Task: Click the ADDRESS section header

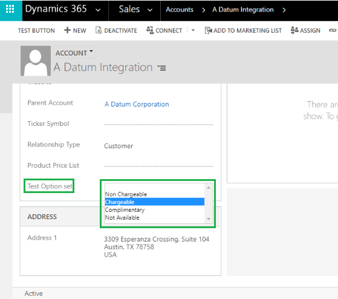Action: [42, 217]
